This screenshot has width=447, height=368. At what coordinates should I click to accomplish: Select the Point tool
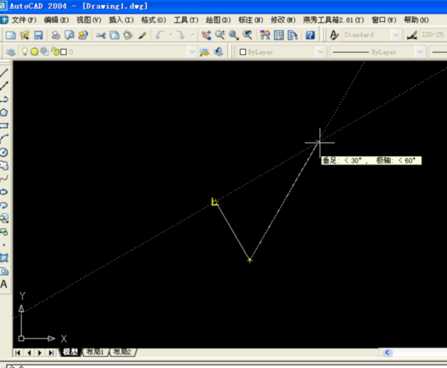[x=4, y=245]
